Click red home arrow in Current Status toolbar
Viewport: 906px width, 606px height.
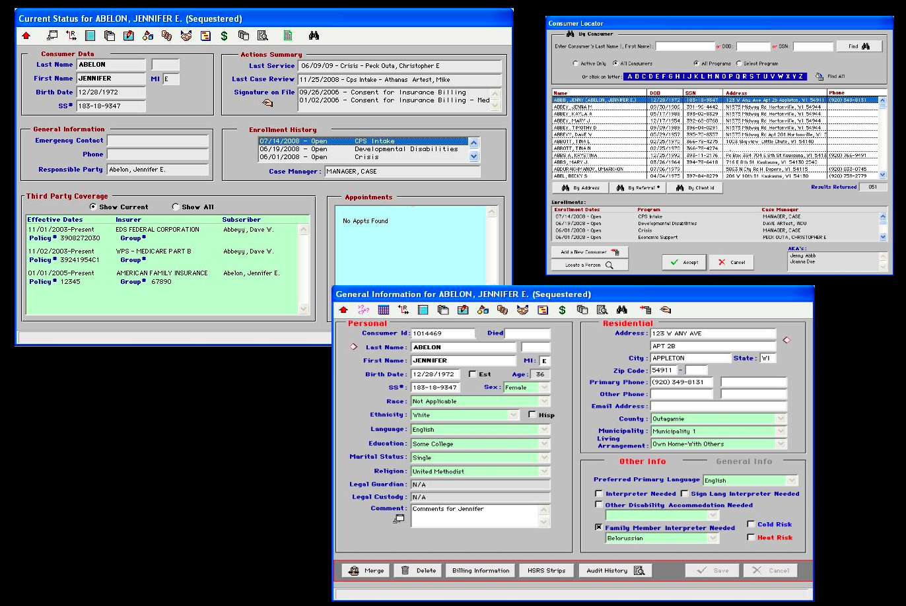(26, 36)
